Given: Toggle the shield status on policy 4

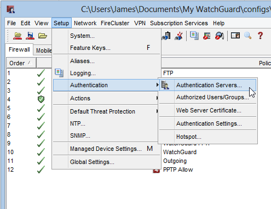Looking at the screenshot, I should [x=41, y=99].
